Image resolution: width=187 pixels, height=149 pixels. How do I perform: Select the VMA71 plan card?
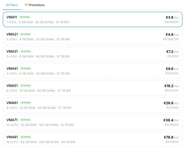click(93, 122)
